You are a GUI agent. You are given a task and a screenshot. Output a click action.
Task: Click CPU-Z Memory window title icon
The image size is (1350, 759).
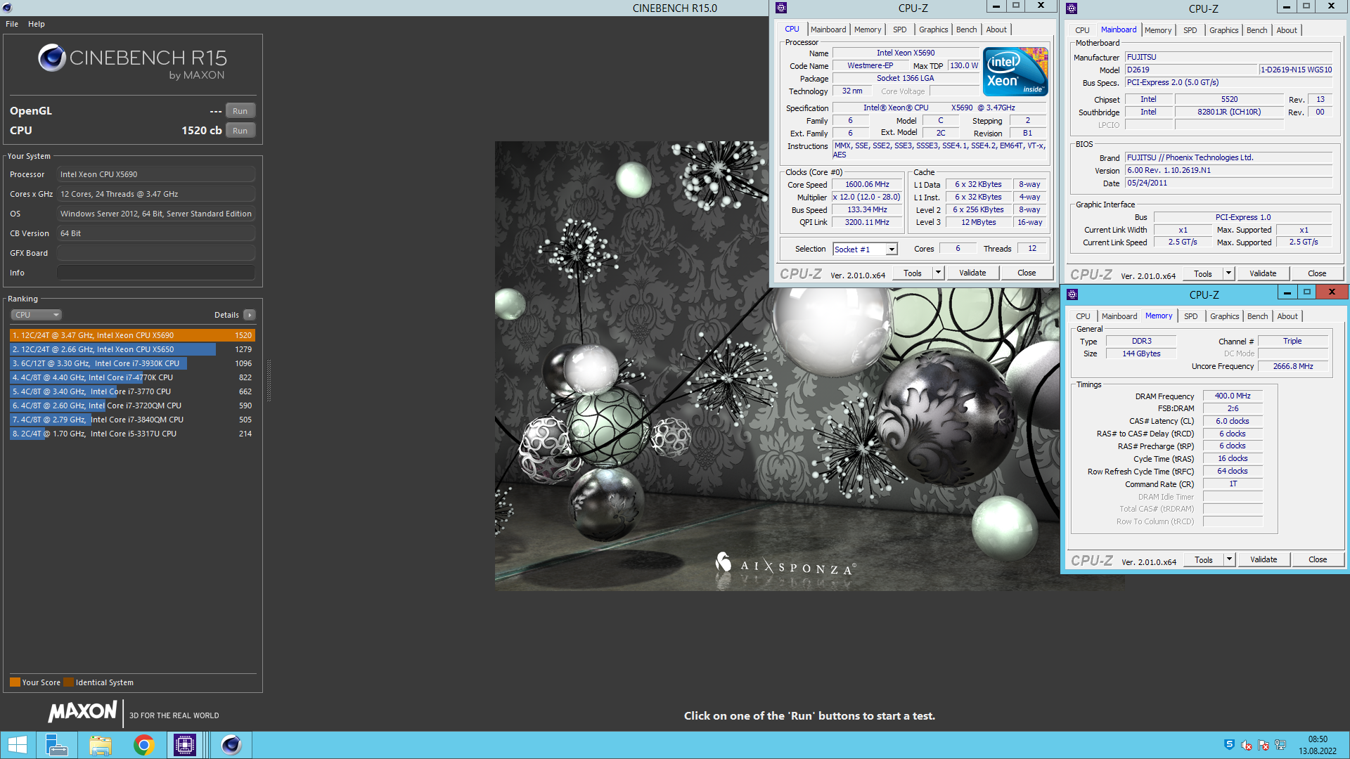(1072, 294)
